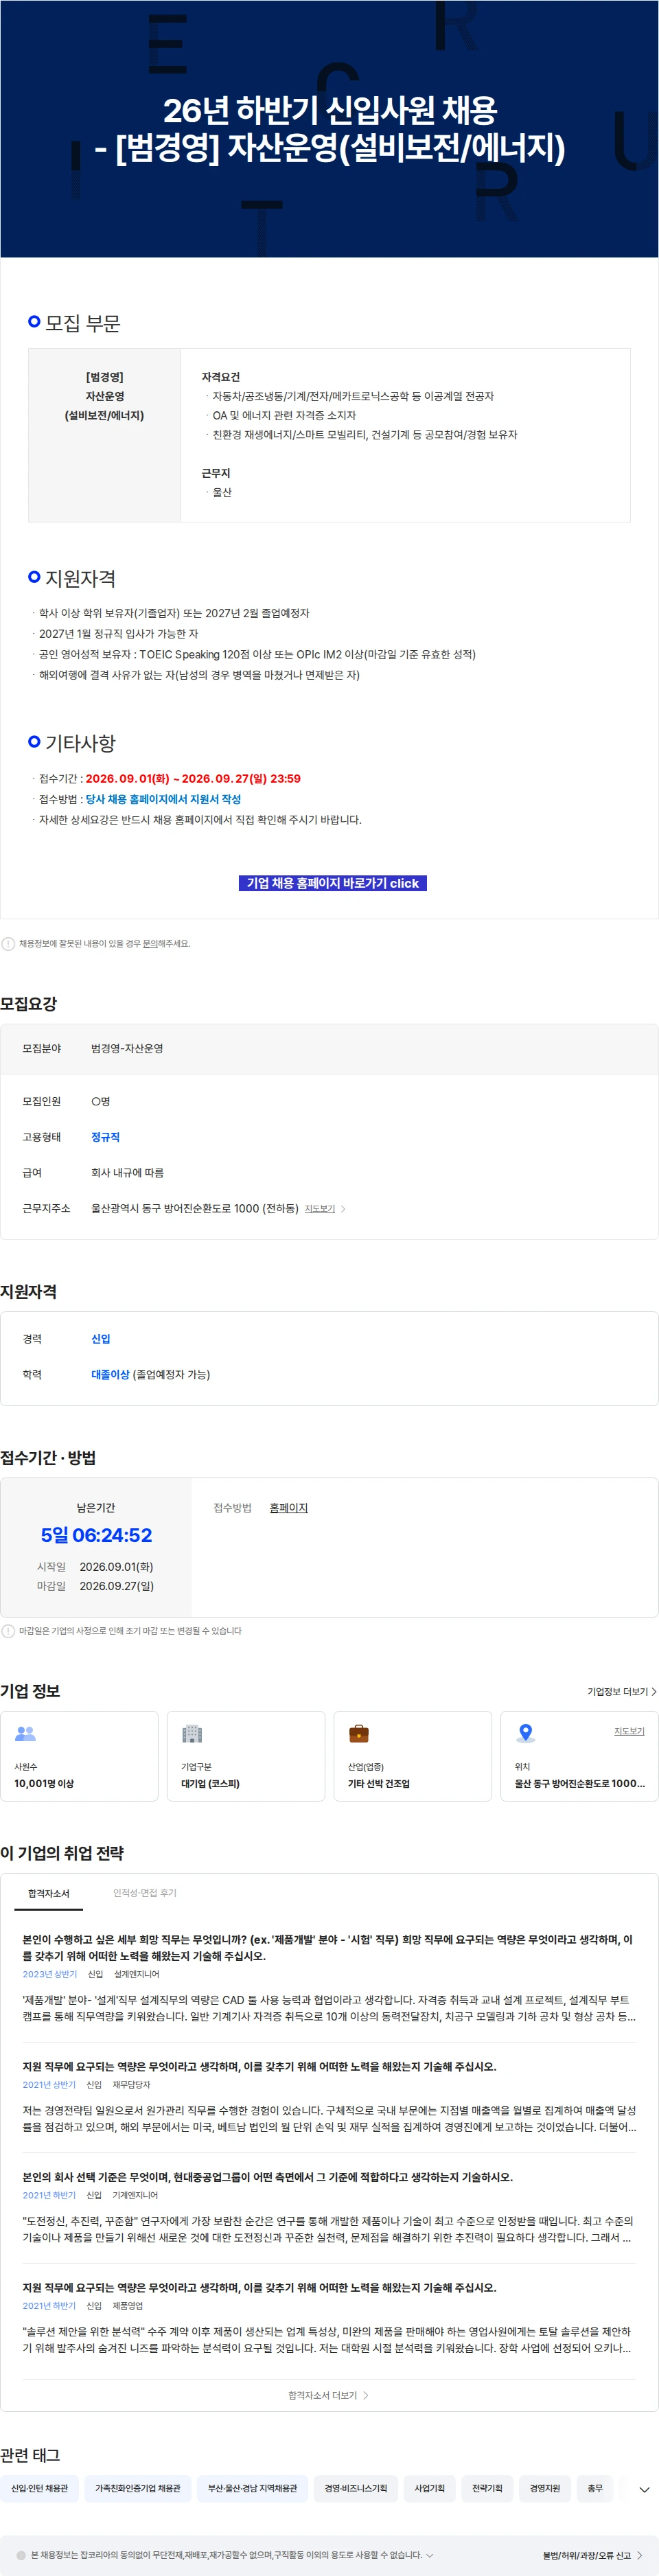
Task: Click the 범경영-자산운영 모집분야 value
Action: (x=127, y=1048)
